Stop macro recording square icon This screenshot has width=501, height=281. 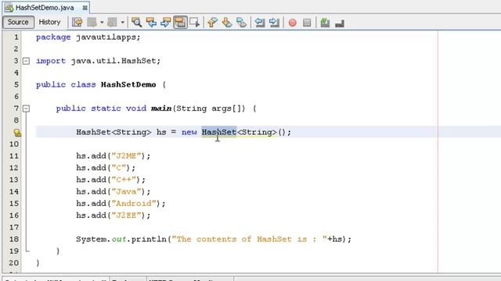tap(307, 23)
